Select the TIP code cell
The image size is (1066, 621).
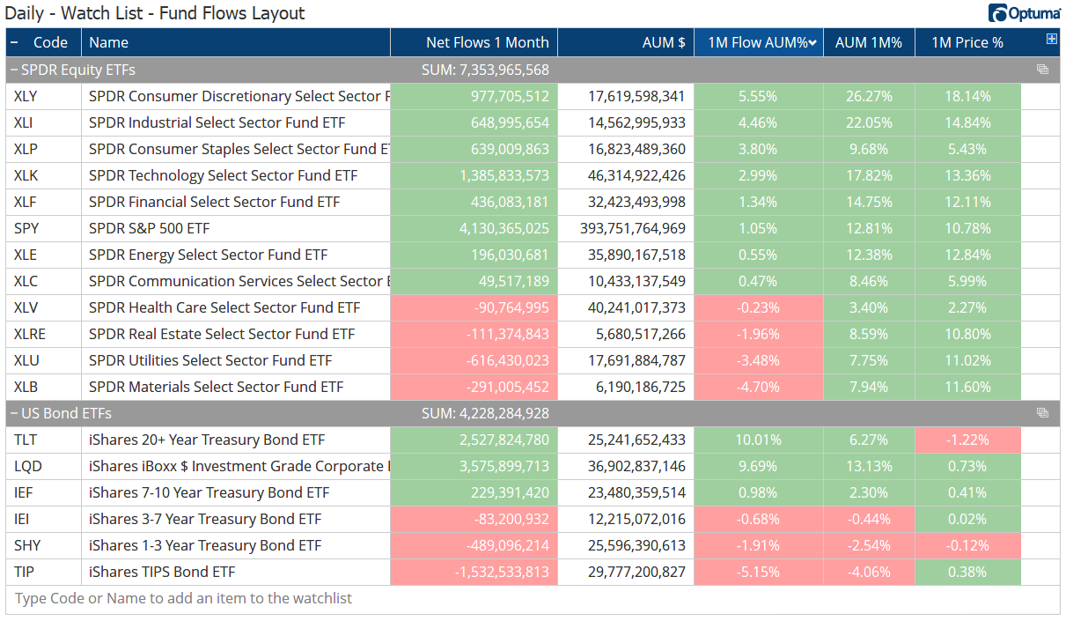point(44,572)
